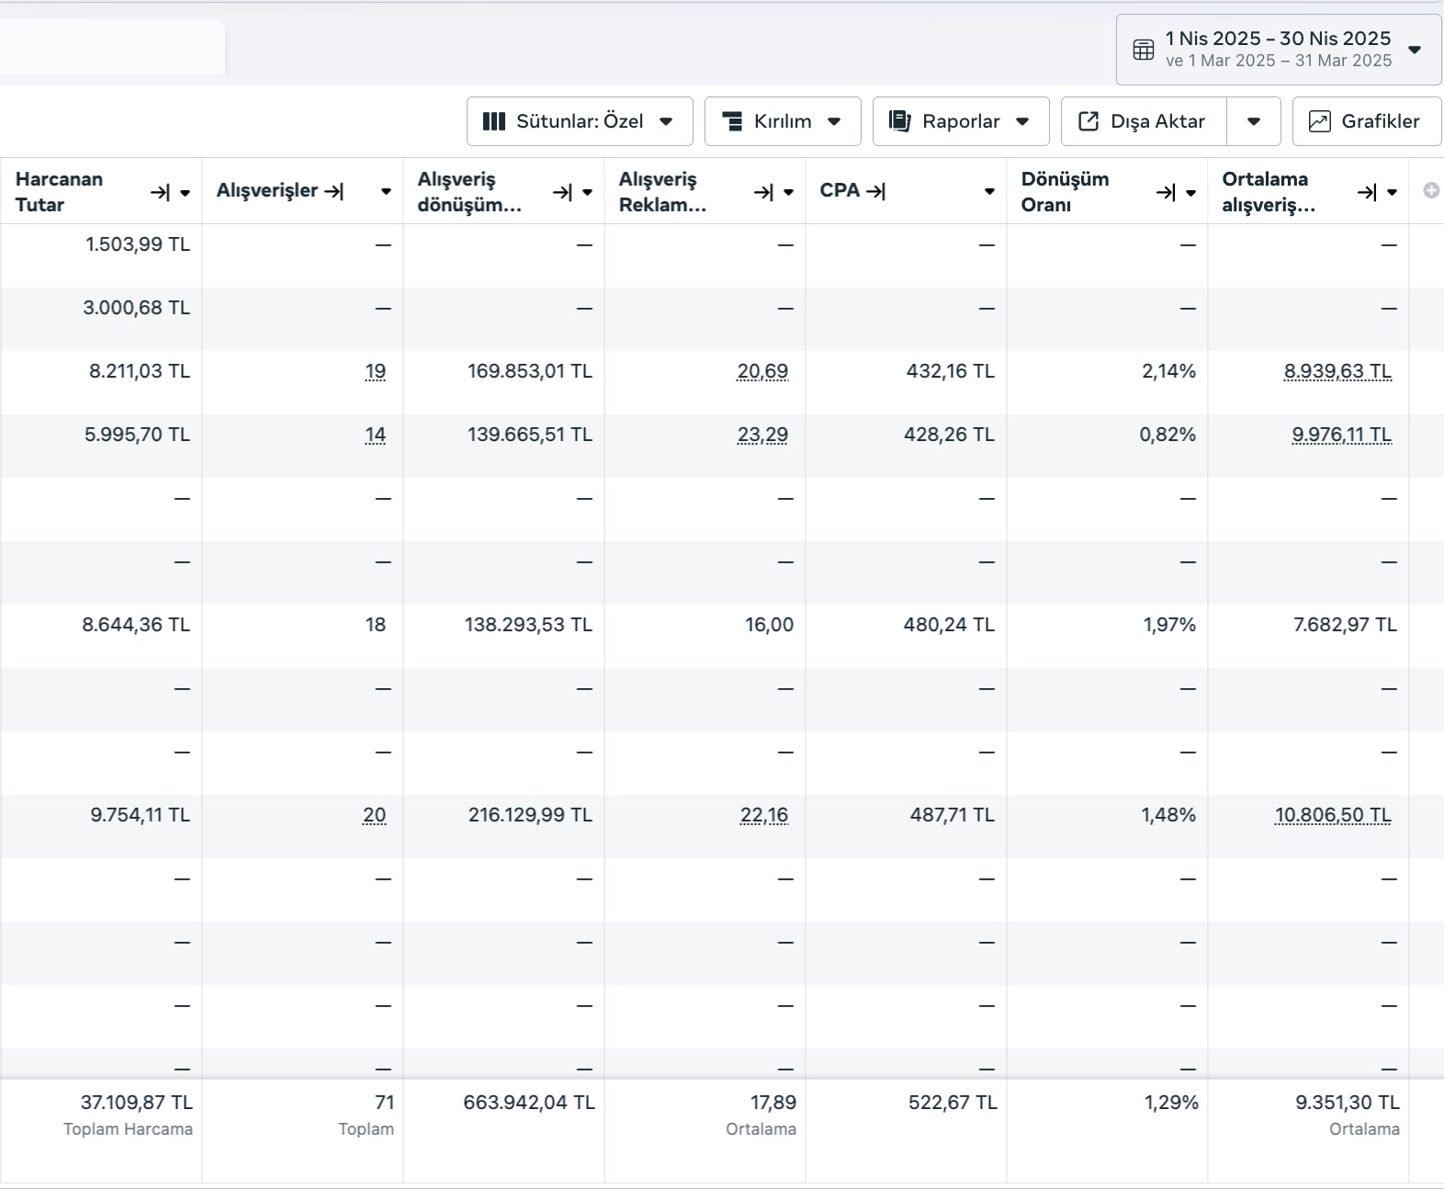This screenshot has width=1444, height=1189.
Task: Open the Grafikler charts view
Action: pyautogui.click(x=1366, y=121)
